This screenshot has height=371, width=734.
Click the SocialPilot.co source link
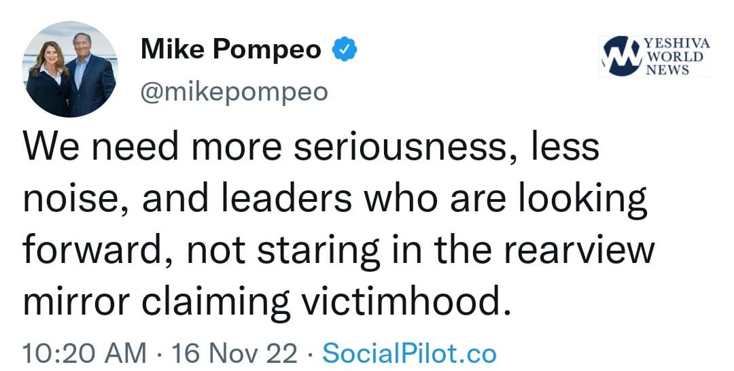coord(409,353)
